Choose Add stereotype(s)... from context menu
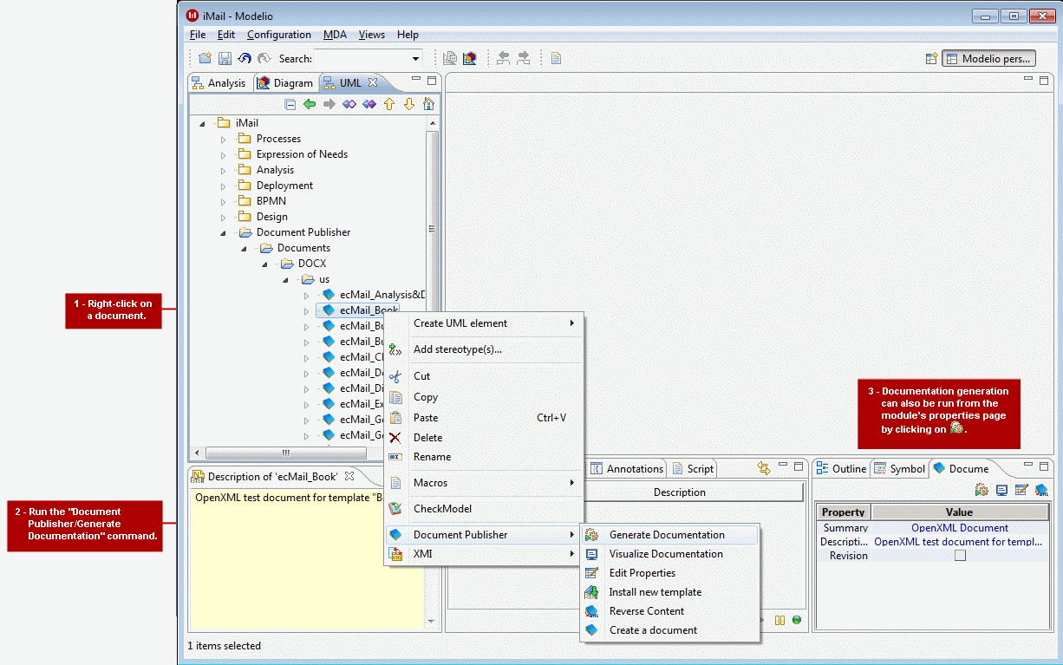1063x665 pixels. click(483, 349)
